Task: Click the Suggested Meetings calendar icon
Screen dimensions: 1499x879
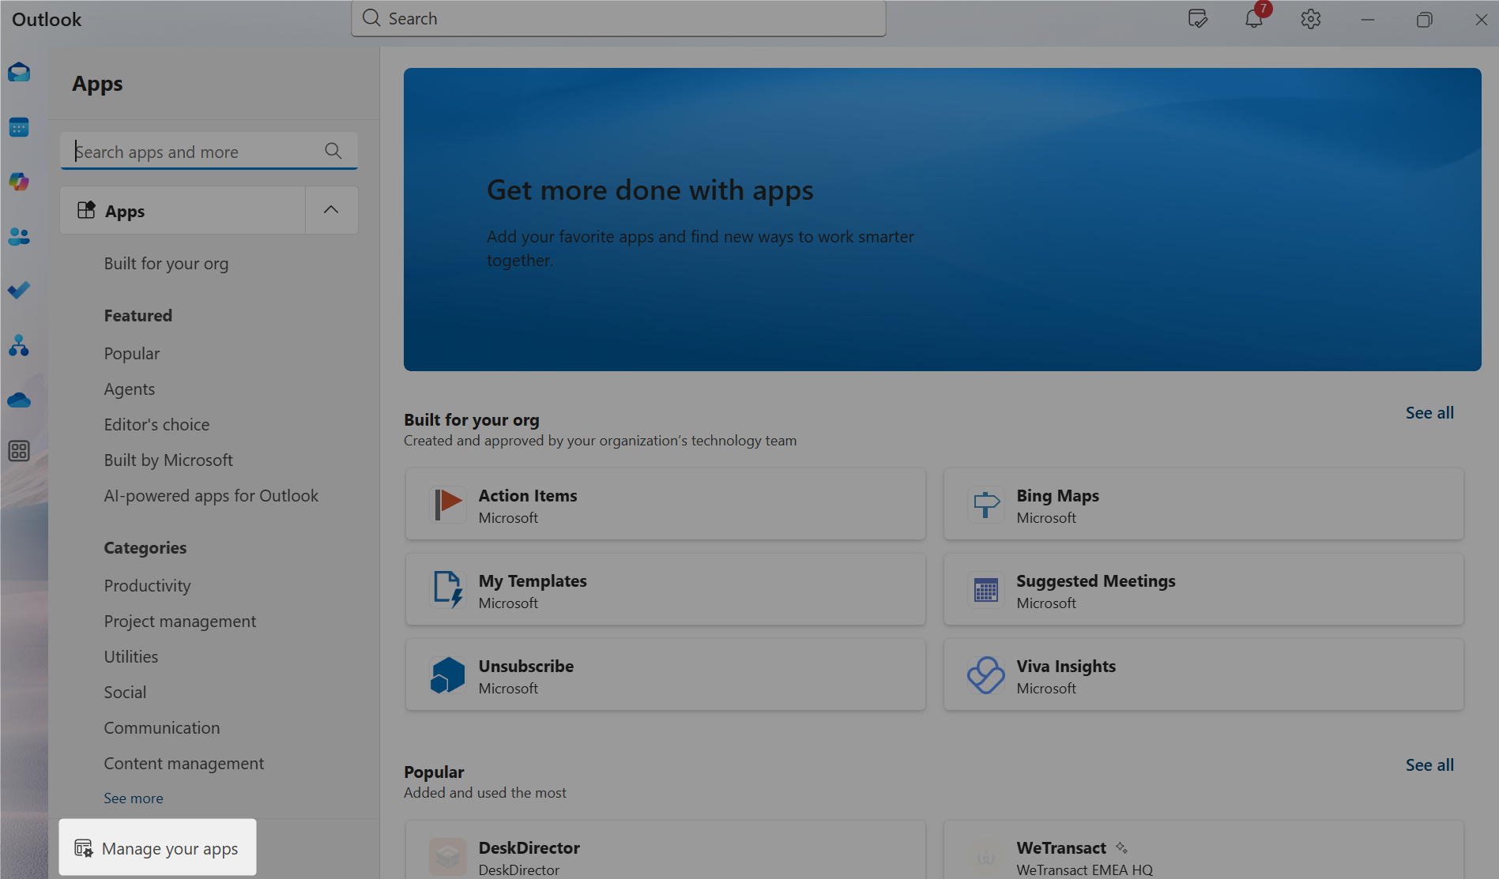Action: click(986, 589)
